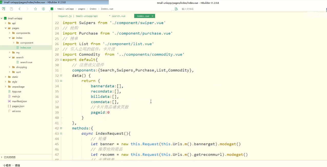327x167 pixels.
Task: Click the uni.scss file icon
Action: coord(9,111)
